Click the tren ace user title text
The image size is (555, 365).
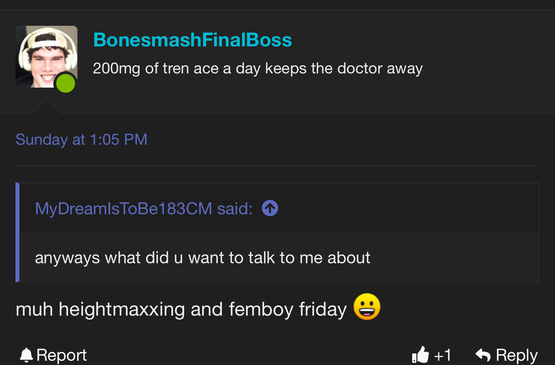point(257,68)
